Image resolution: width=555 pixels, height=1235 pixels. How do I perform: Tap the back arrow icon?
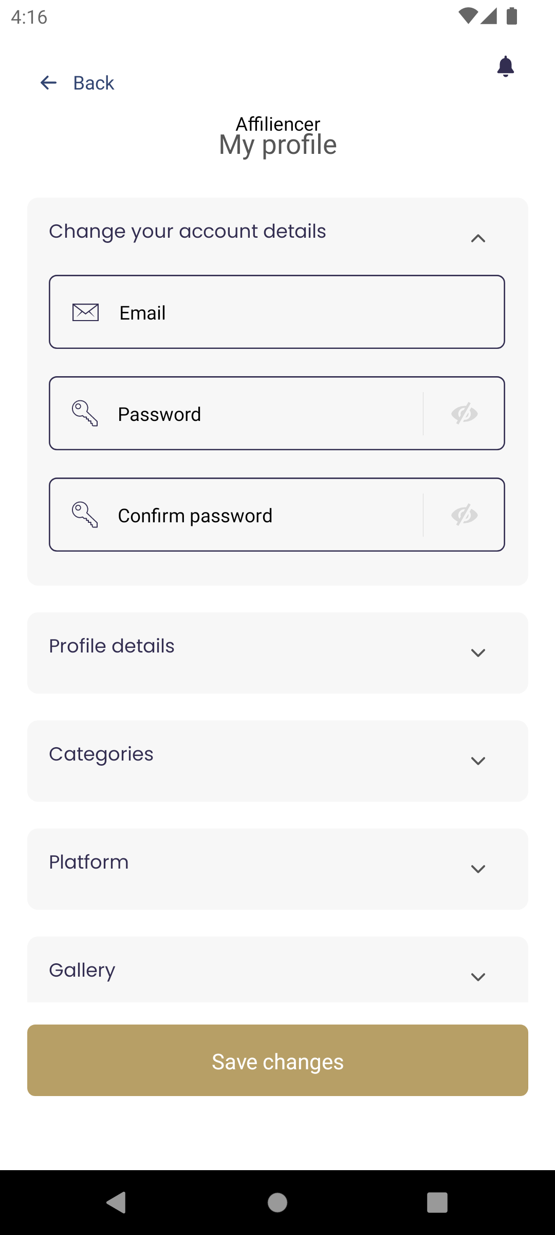pyautogui.click(x=48, y=82)
